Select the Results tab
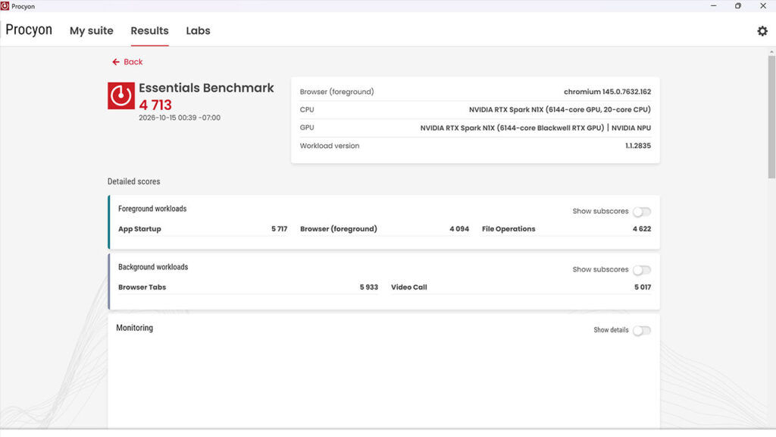Image resolution: width=776 pixels, height=437 pixels. 149,30
